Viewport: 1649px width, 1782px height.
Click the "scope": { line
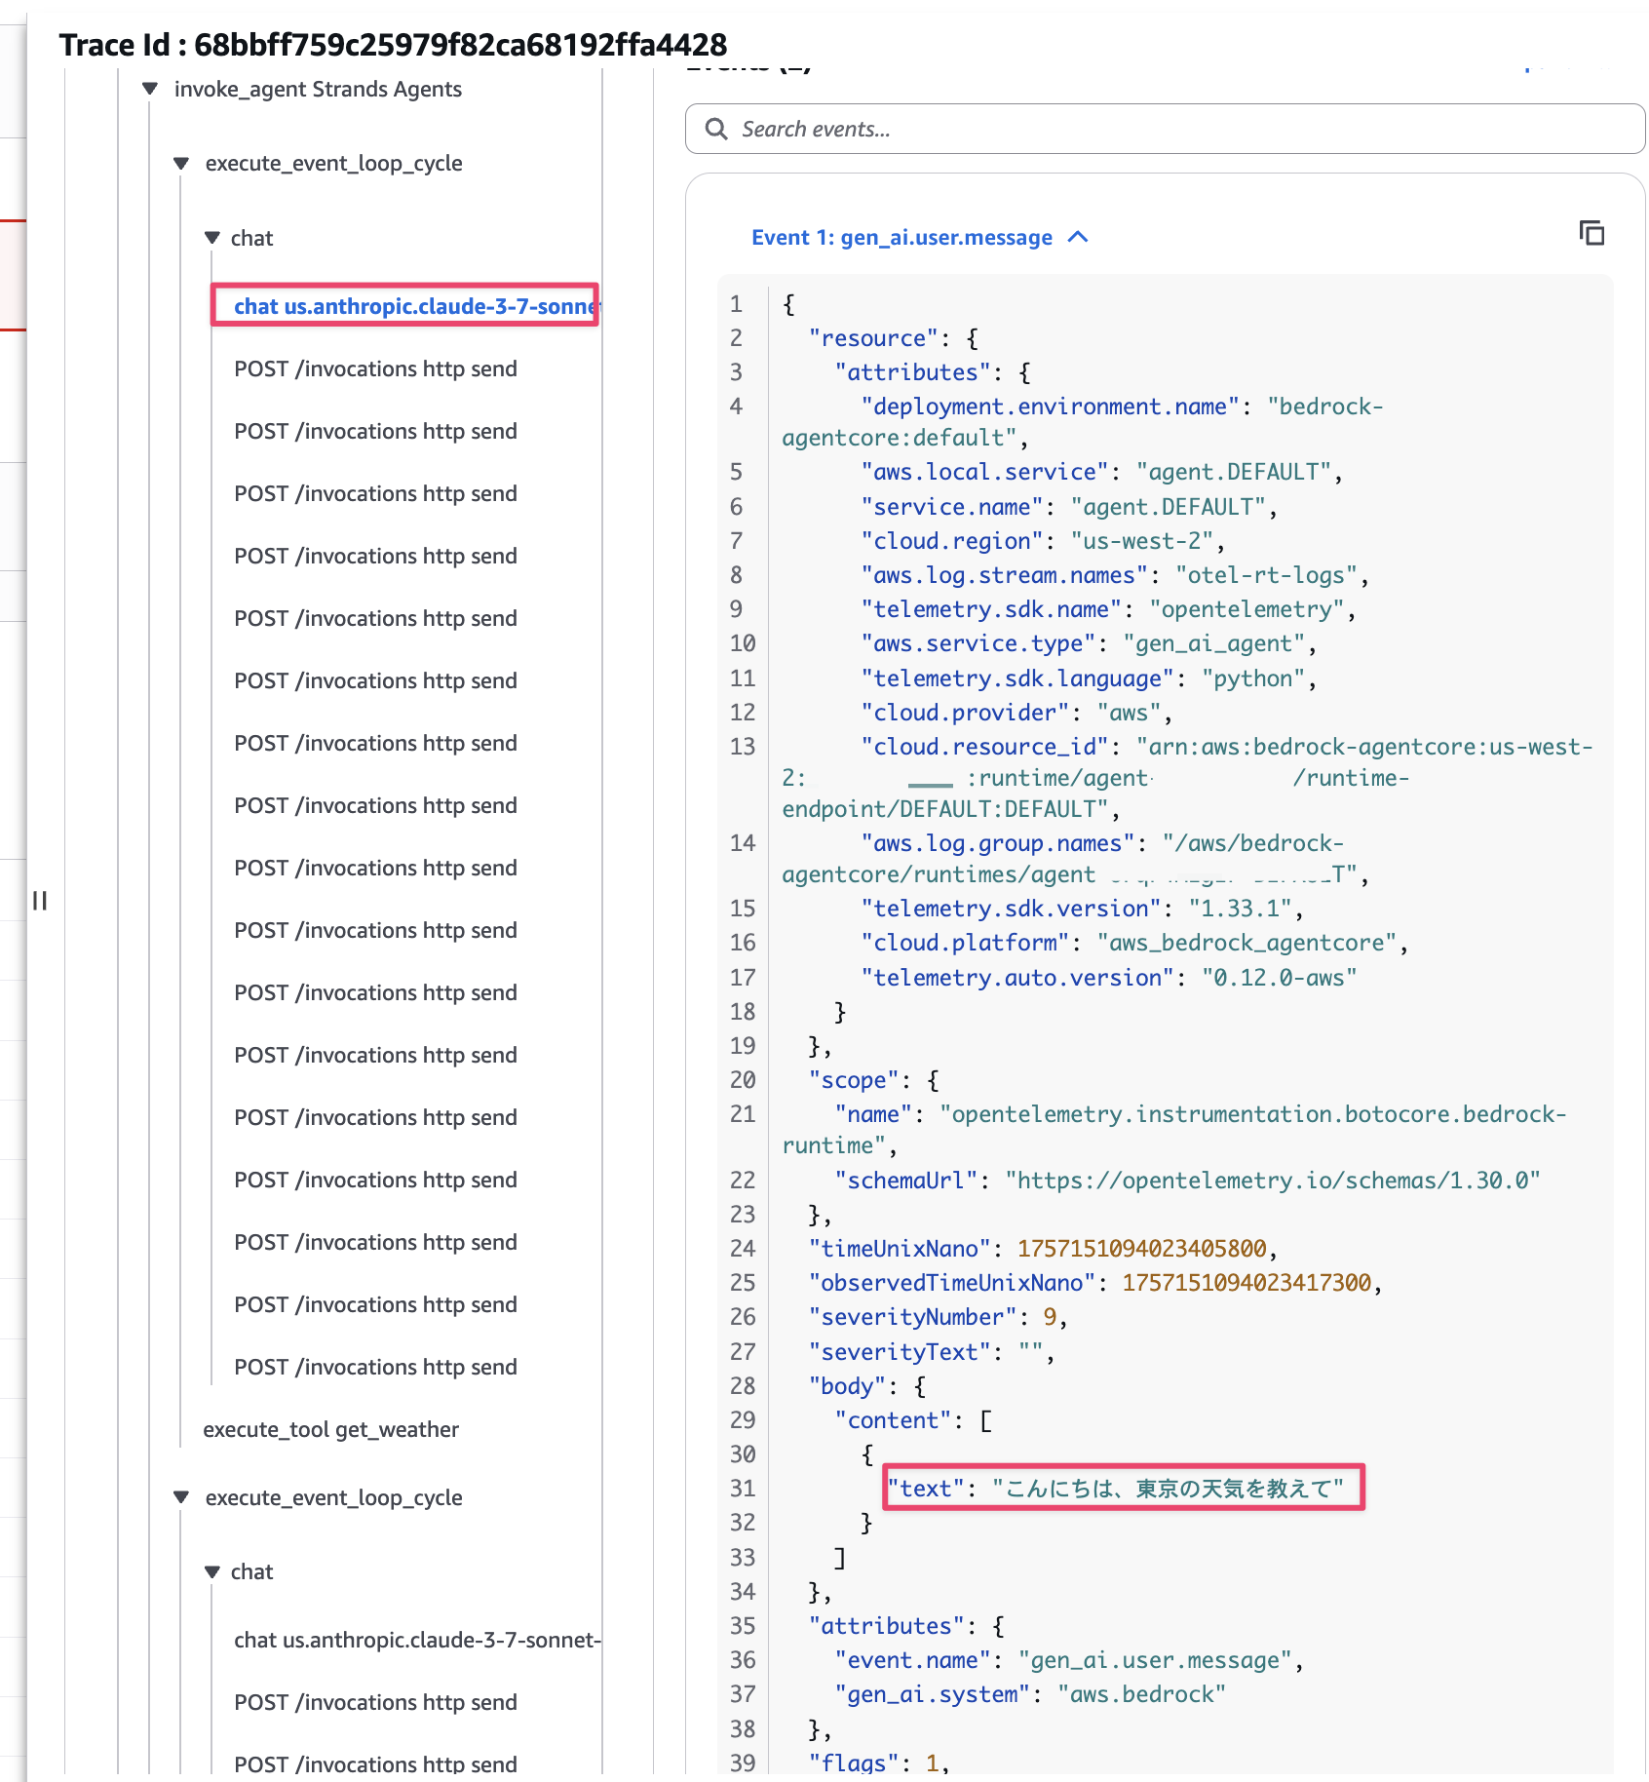873,1080
